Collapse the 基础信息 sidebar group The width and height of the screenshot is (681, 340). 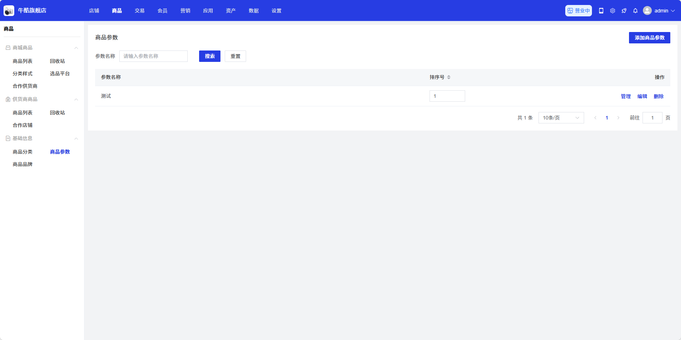(76, 138)
